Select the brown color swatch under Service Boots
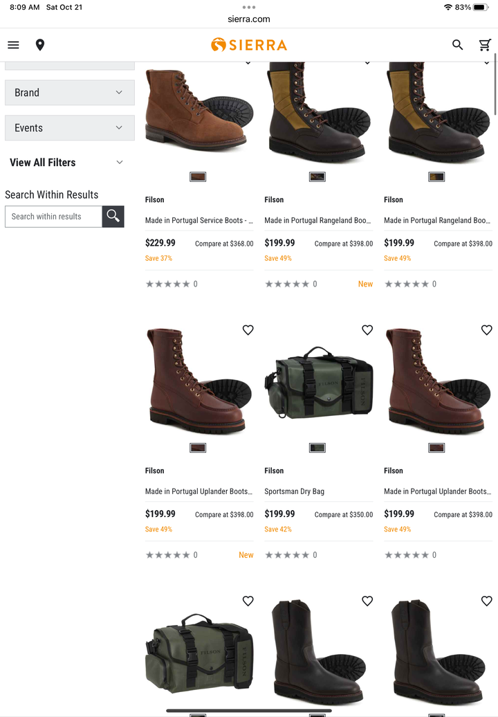The height and width of the screenshot is (717, 498). [198, 177]
